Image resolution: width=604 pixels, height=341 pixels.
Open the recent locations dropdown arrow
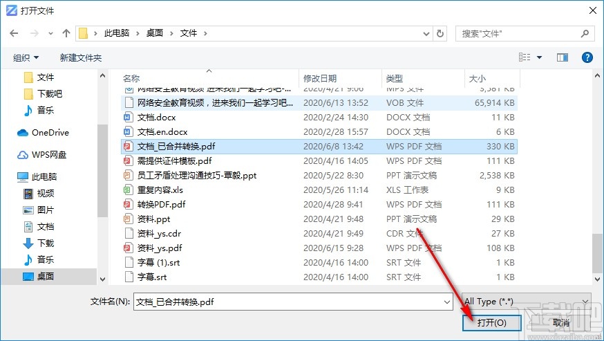50,34
